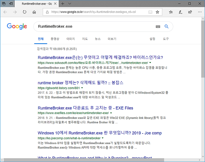Click the blue search magnifier button

coord(167,26)
